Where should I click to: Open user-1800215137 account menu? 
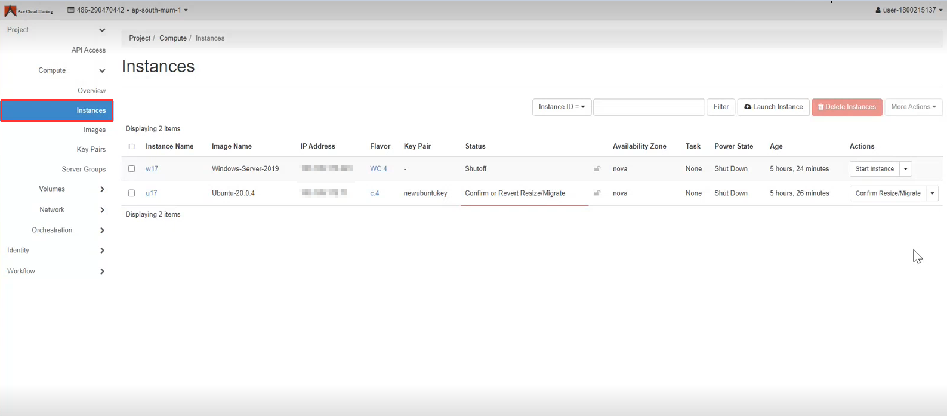pyautogui.click(x=908, y=10)
